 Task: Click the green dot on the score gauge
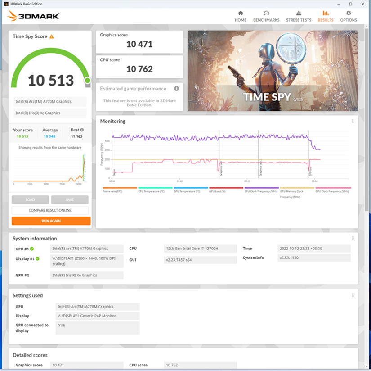[x=88, y=80]
